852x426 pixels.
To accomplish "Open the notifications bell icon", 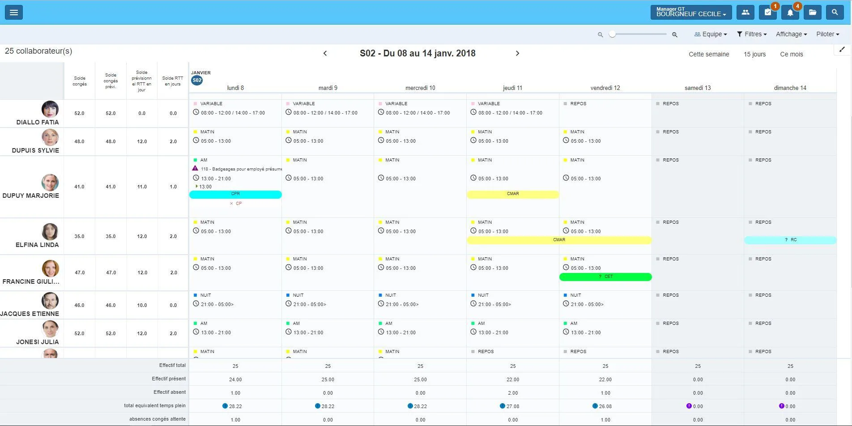I will pos(790,13).
